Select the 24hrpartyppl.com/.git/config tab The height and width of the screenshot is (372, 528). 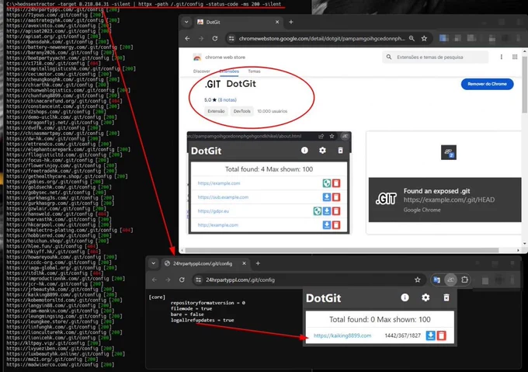(x=206, y=263)
